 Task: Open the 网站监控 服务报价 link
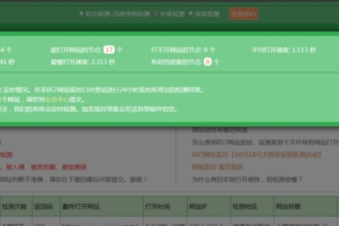218,167
